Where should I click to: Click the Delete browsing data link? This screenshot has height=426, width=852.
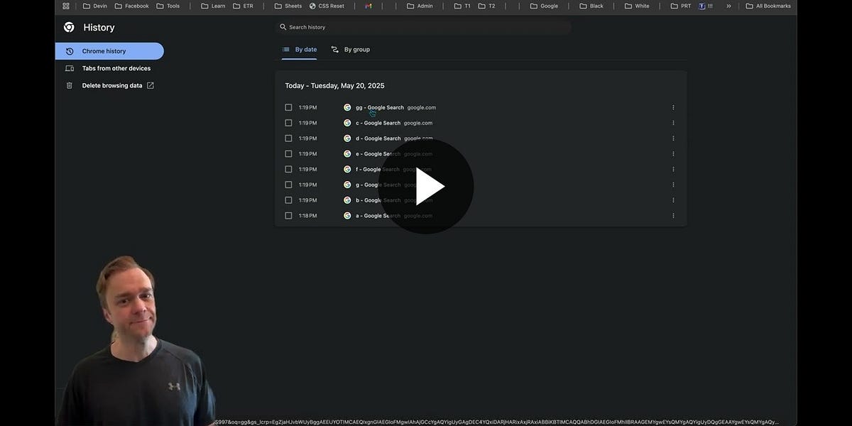[111, 85]
